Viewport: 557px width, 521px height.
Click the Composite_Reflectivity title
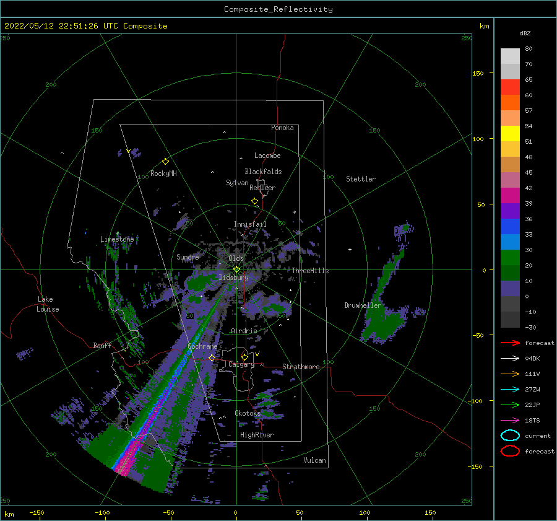click(278, 9)
